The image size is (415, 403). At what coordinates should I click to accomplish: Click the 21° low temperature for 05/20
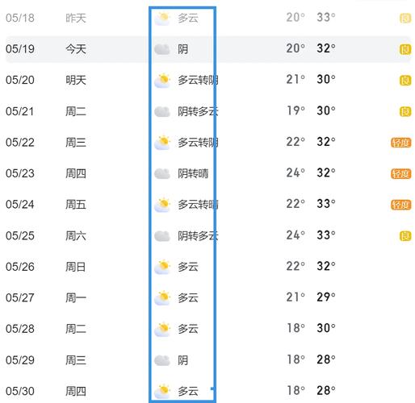click(x=296, y=80)
